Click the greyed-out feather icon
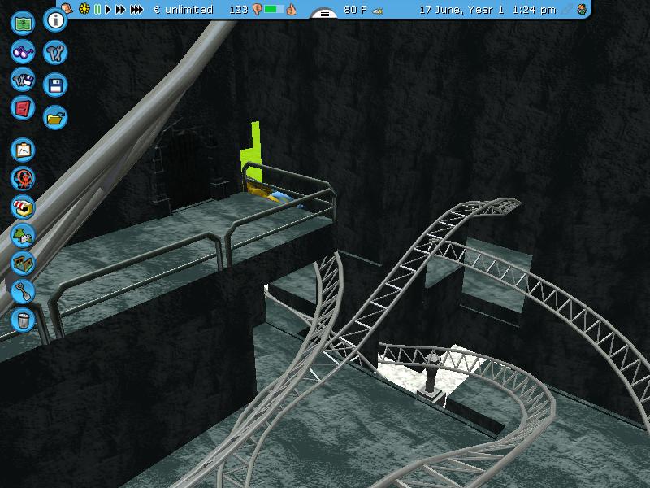 click(567, 9)
